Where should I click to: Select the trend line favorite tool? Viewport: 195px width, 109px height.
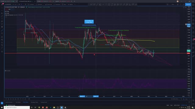pos(97,4)
